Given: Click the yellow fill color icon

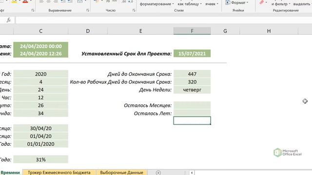Looking at the screenshot, I should 14,1.
